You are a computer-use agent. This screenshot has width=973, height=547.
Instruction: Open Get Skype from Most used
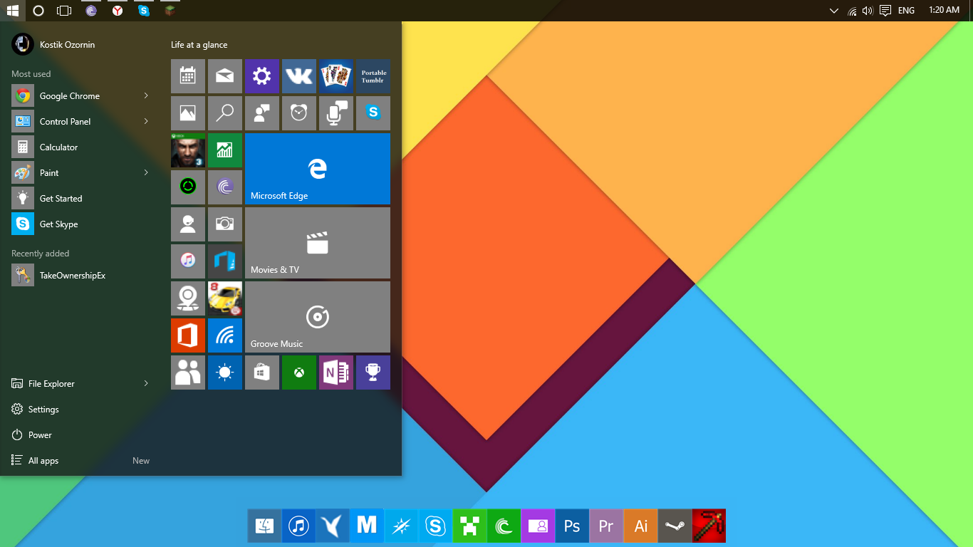coord(80,224)
